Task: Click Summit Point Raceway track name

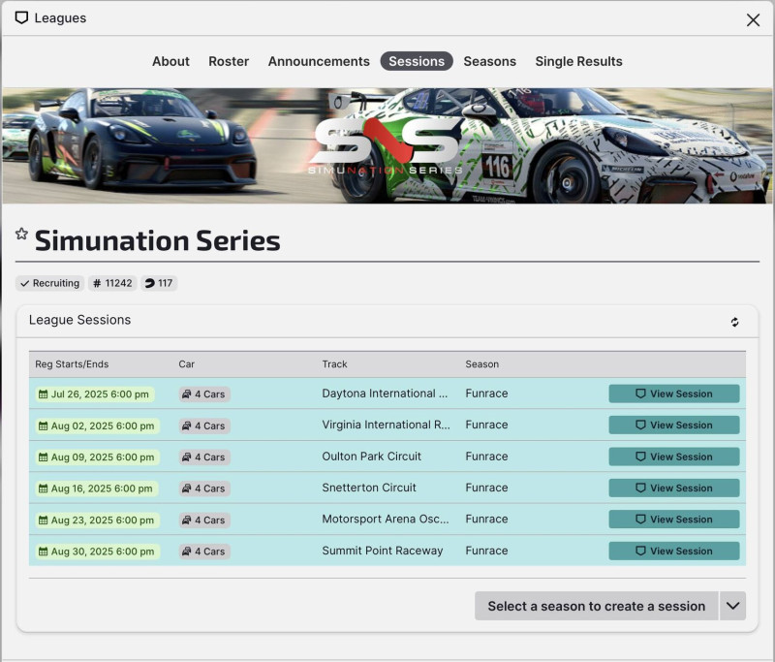Action: point(383,551)
